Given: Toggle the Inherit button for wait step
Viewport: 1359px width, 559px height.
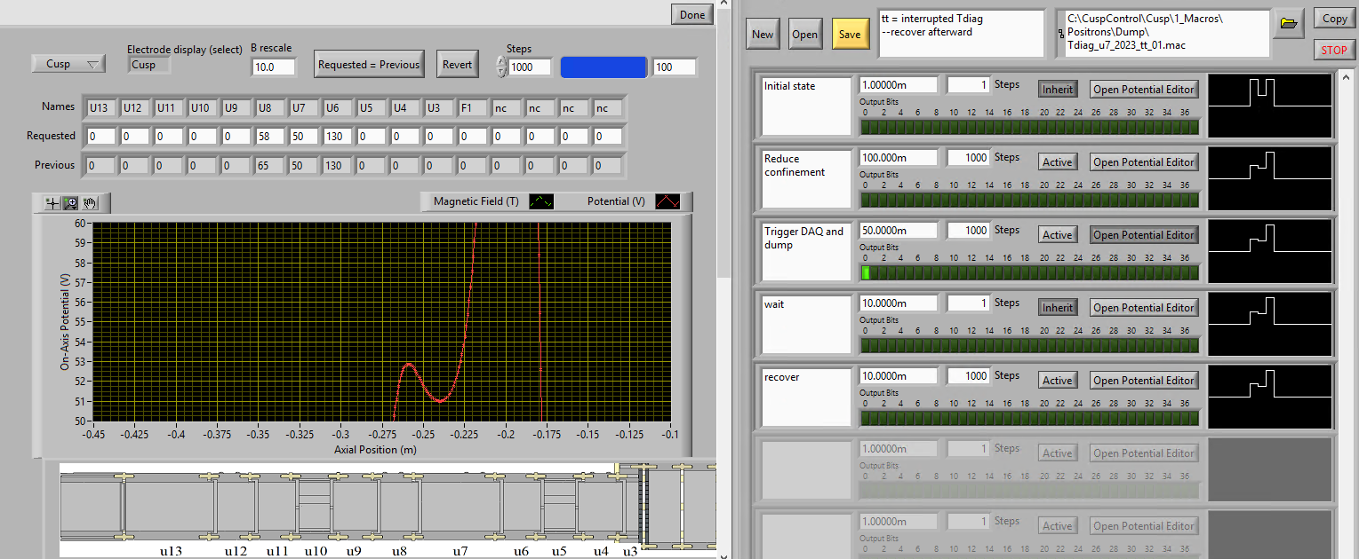Looking at the screenshot, I should (1057, 308).
